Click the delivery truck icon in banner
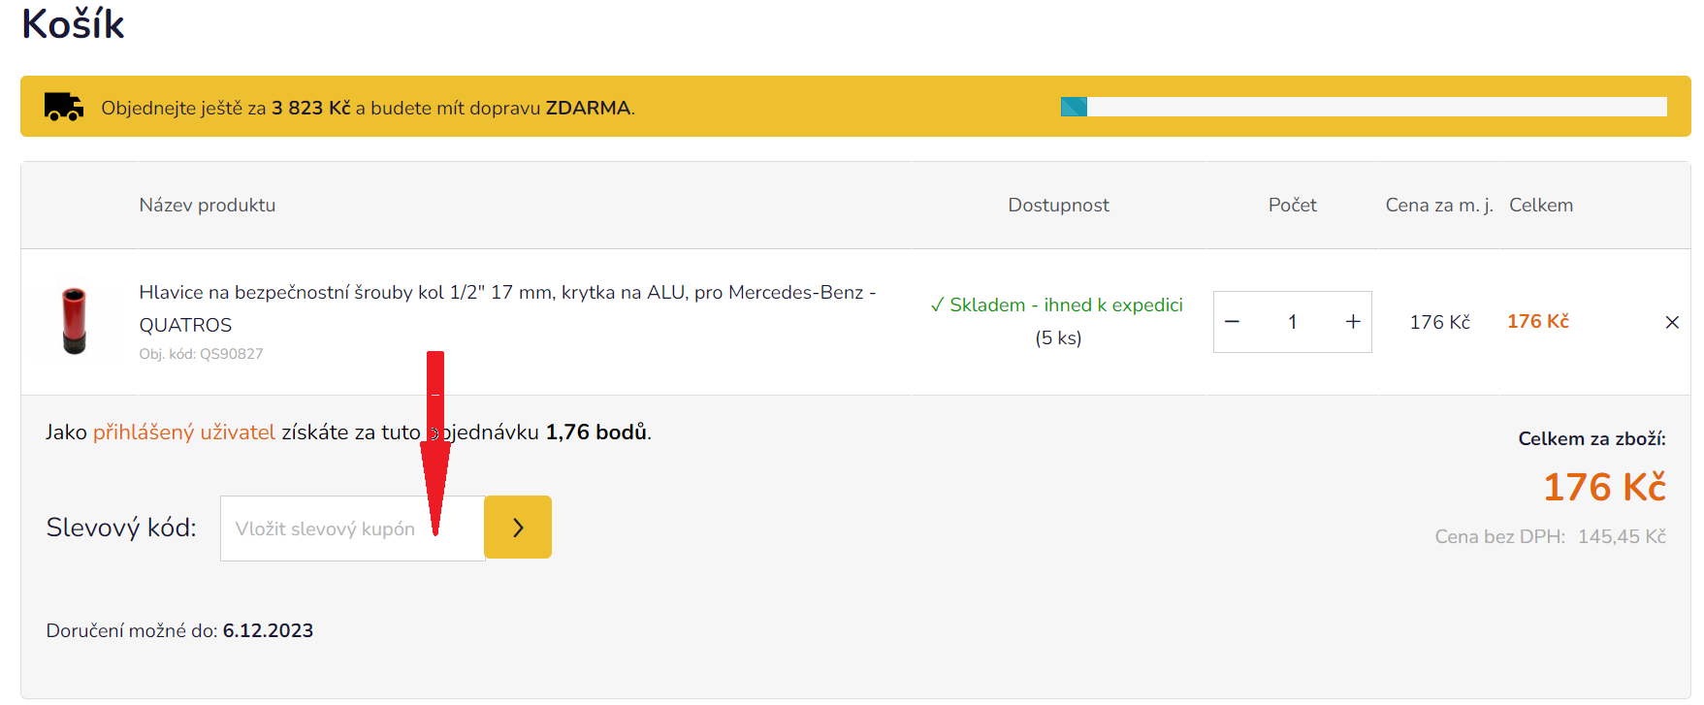1704x705 pixels. 64,107
